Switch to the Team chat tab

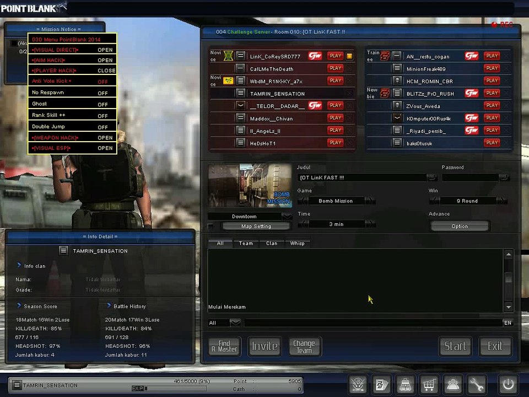click(246, 243)
